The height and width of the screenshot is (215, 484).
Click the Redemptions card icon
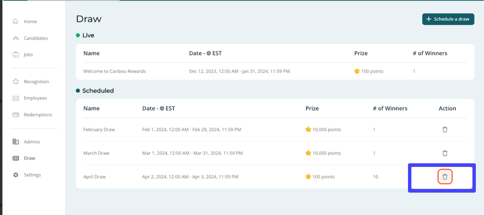(x=16, y=115)
